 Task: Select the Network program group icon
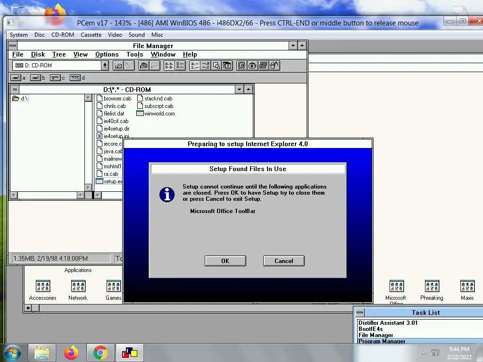pos(78,286)
